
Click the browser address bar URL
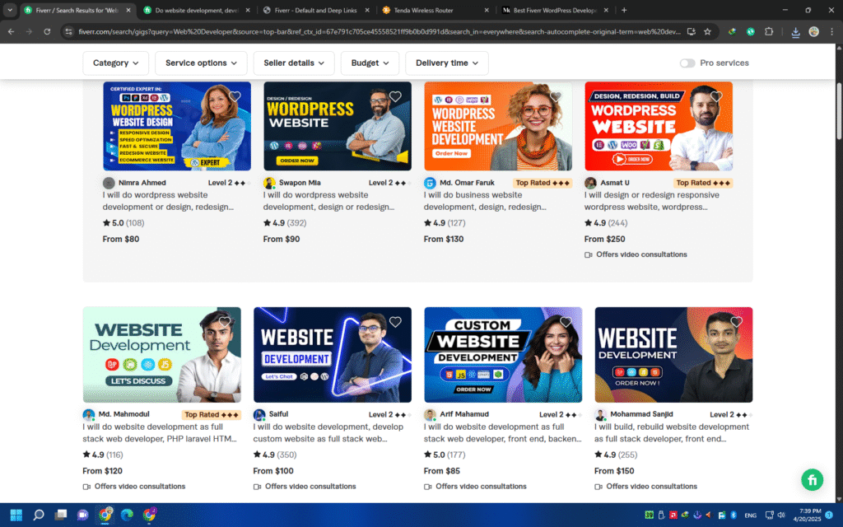370,31
